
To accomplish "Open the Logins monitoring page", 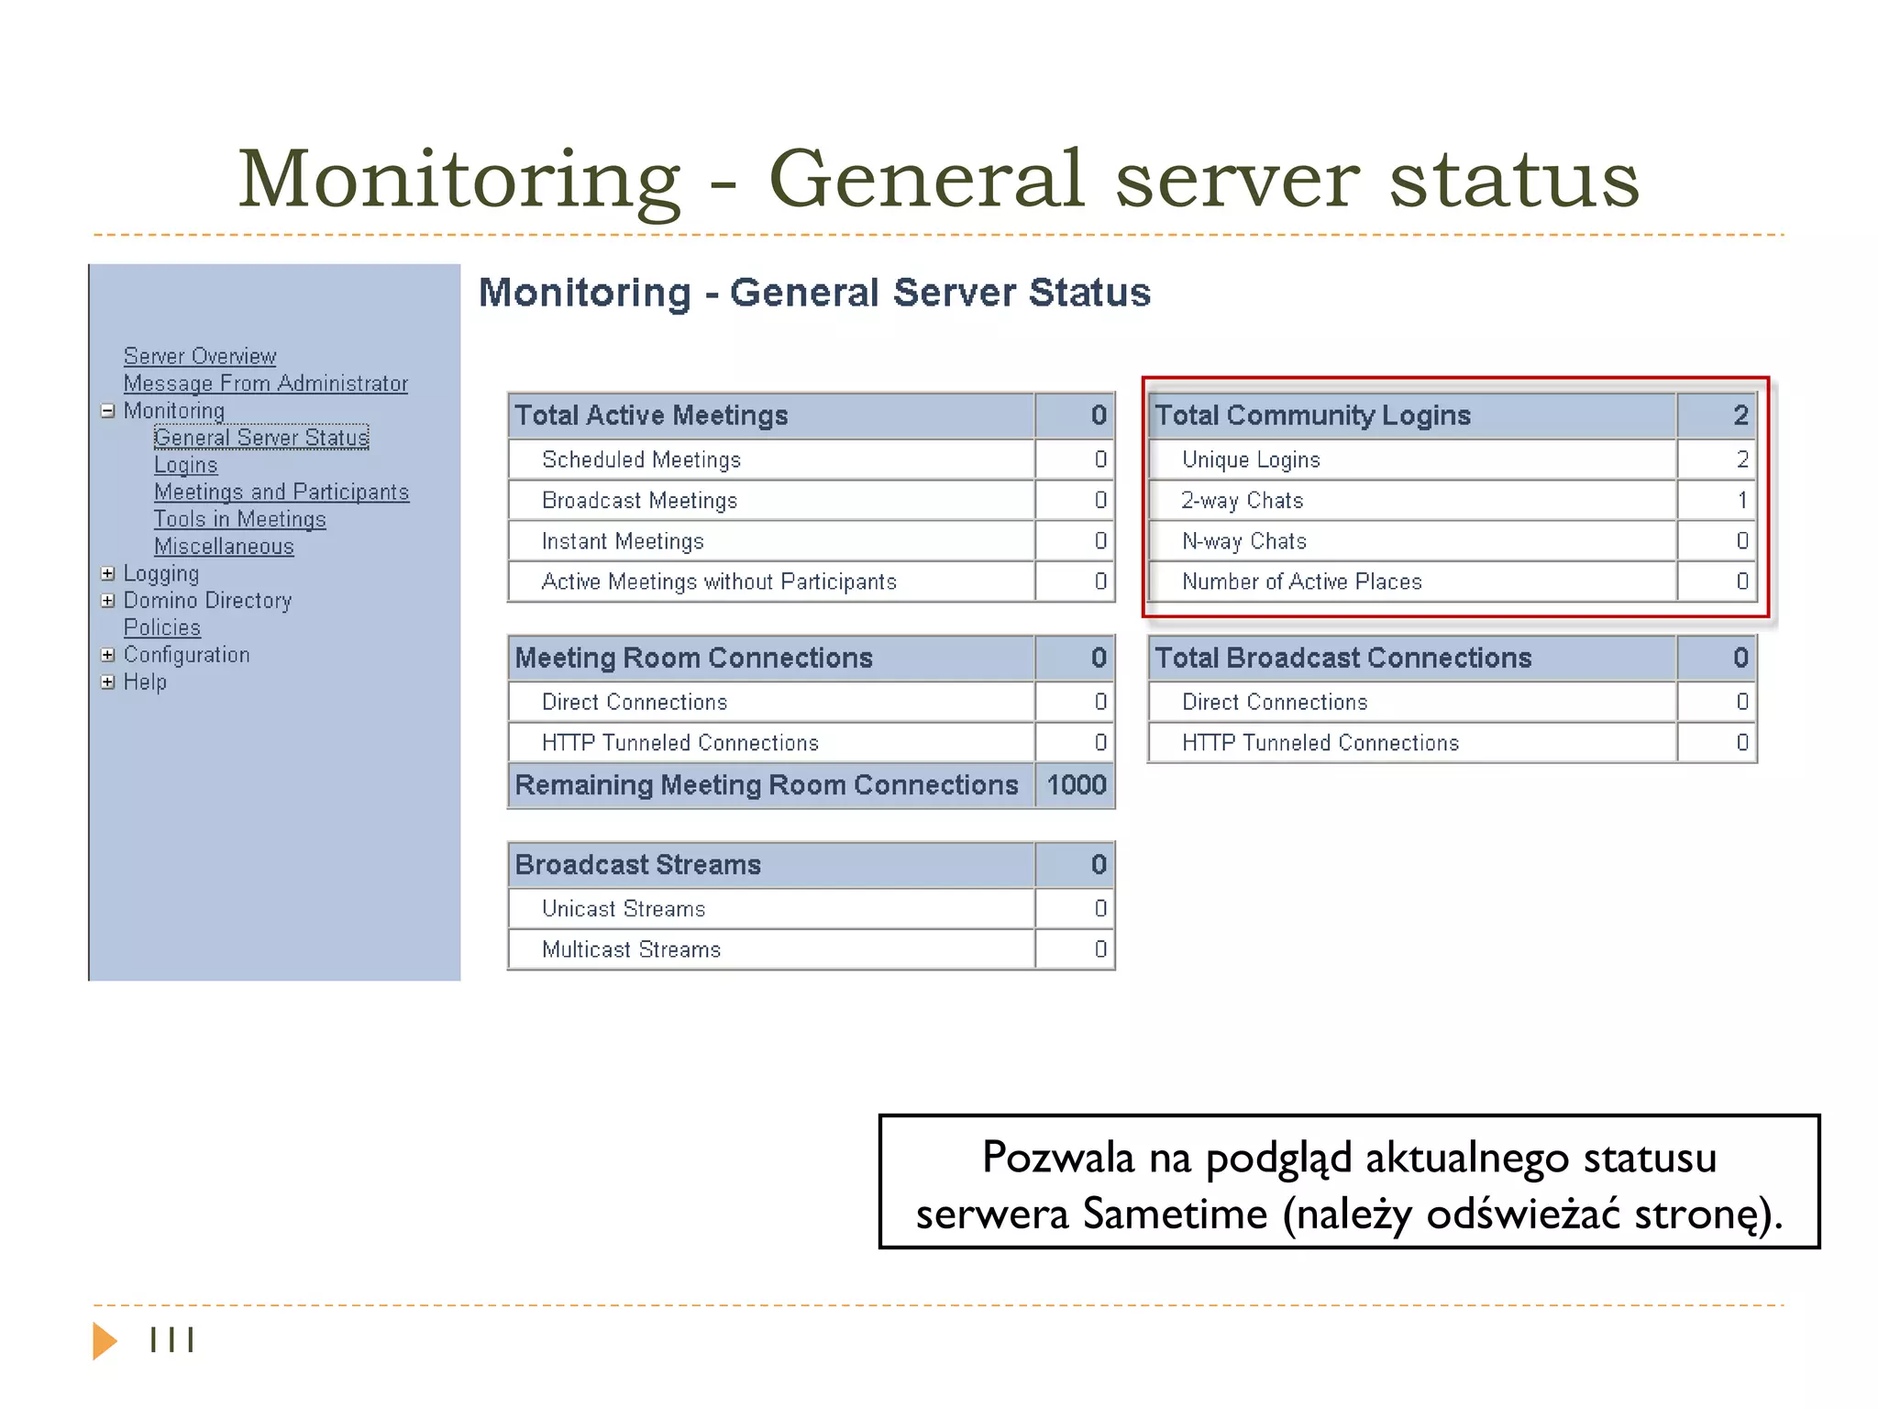I will (x=185, y=465).
